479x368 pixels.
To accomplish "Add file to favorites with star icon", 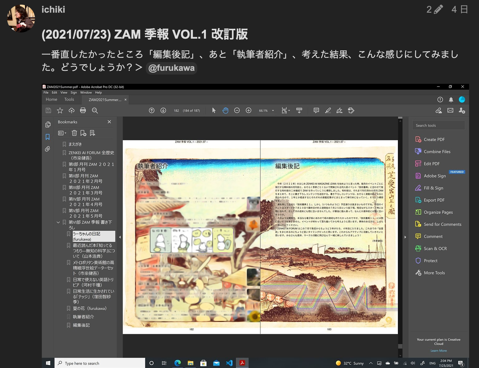I will [x=60, y=110].
